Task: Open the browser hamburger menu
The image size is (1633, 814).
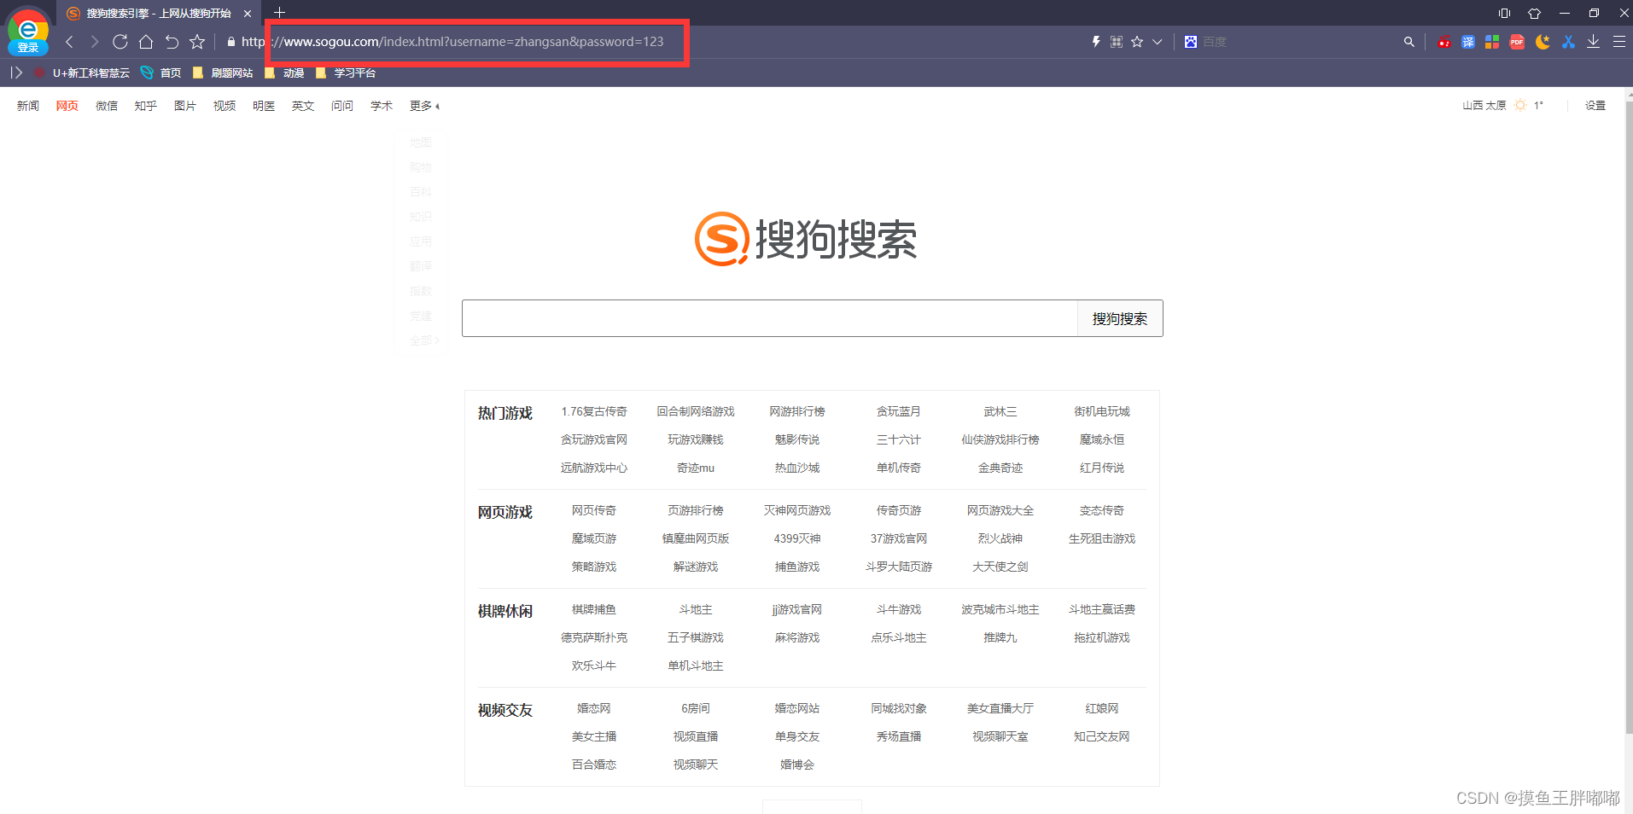Action: click(1618, 42)
